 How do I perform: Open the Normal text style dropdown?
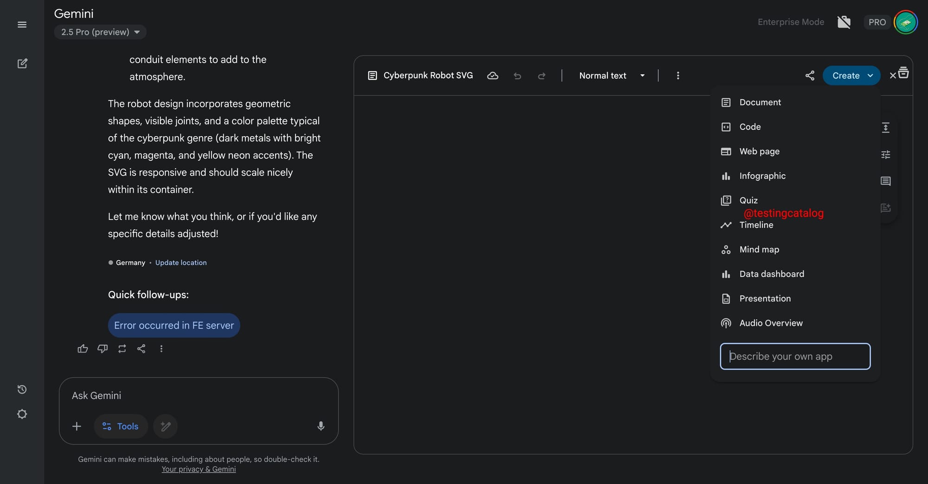(x=612, y=76)
